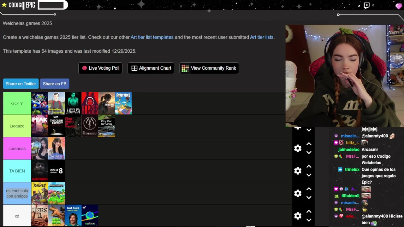This screenshot has height=227, width=404.
Task: Click the star icon beside CÓDIGO EPIC
Action: 4,5
